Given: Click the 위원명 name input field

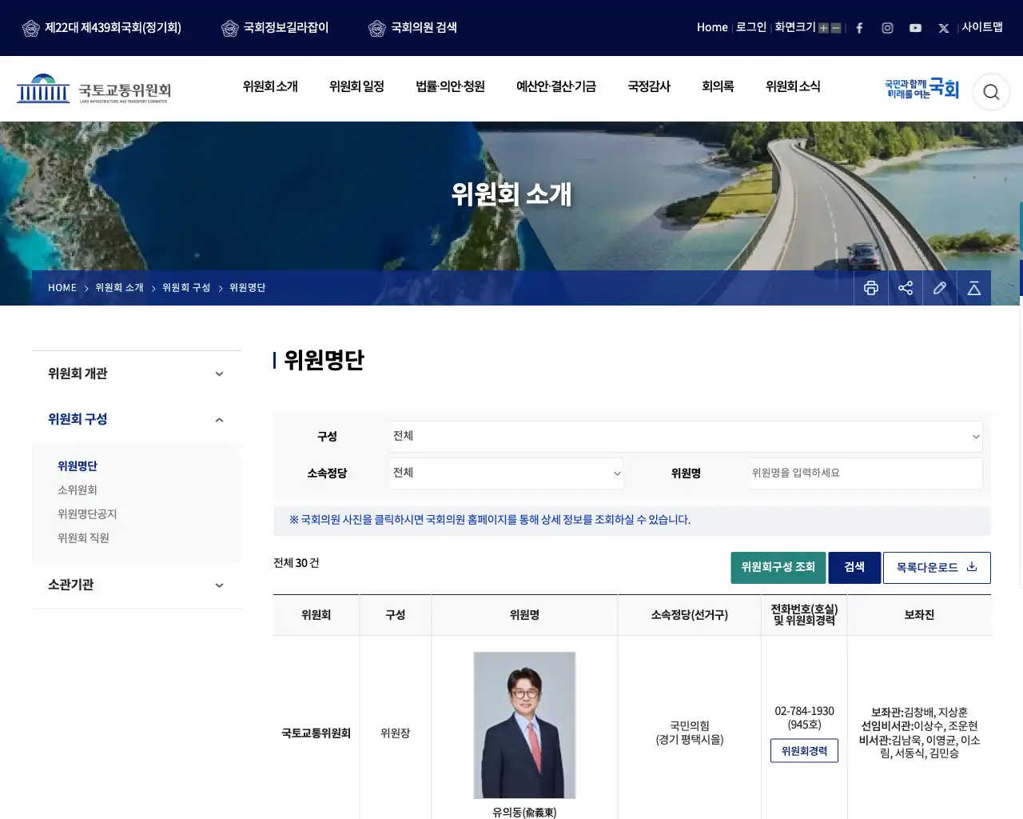Looking at the screenshot, I should (866, 473).
